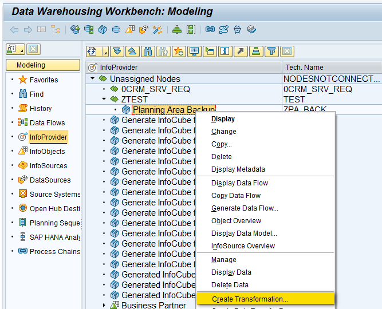This screenshot has width=382, height=309.
Task: Choose Display Data Flow in context menu
Action: click(x=239, y=183)
